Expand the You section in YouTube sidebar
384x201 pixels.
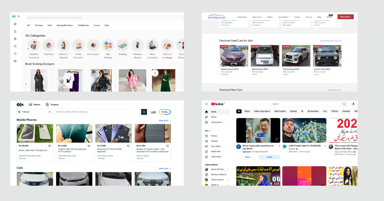(208, 131)
